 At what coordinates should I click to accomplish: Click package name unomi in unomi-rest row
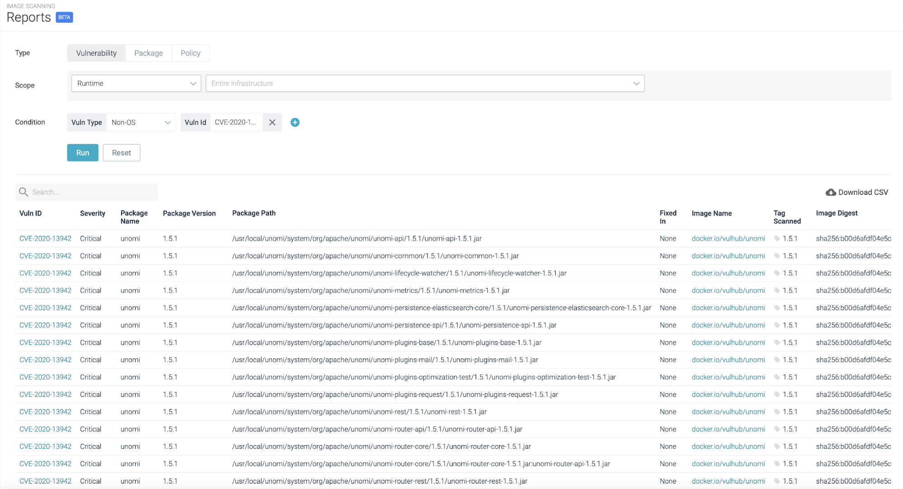click(130, 412)
